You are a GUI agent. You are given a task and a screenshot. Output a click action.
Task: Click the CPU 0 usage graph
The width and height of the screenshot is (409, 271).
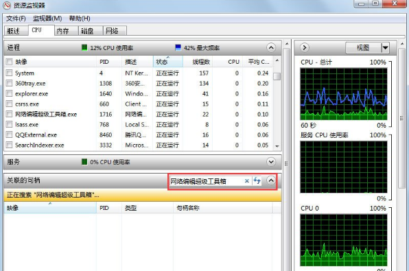(344, 240)
